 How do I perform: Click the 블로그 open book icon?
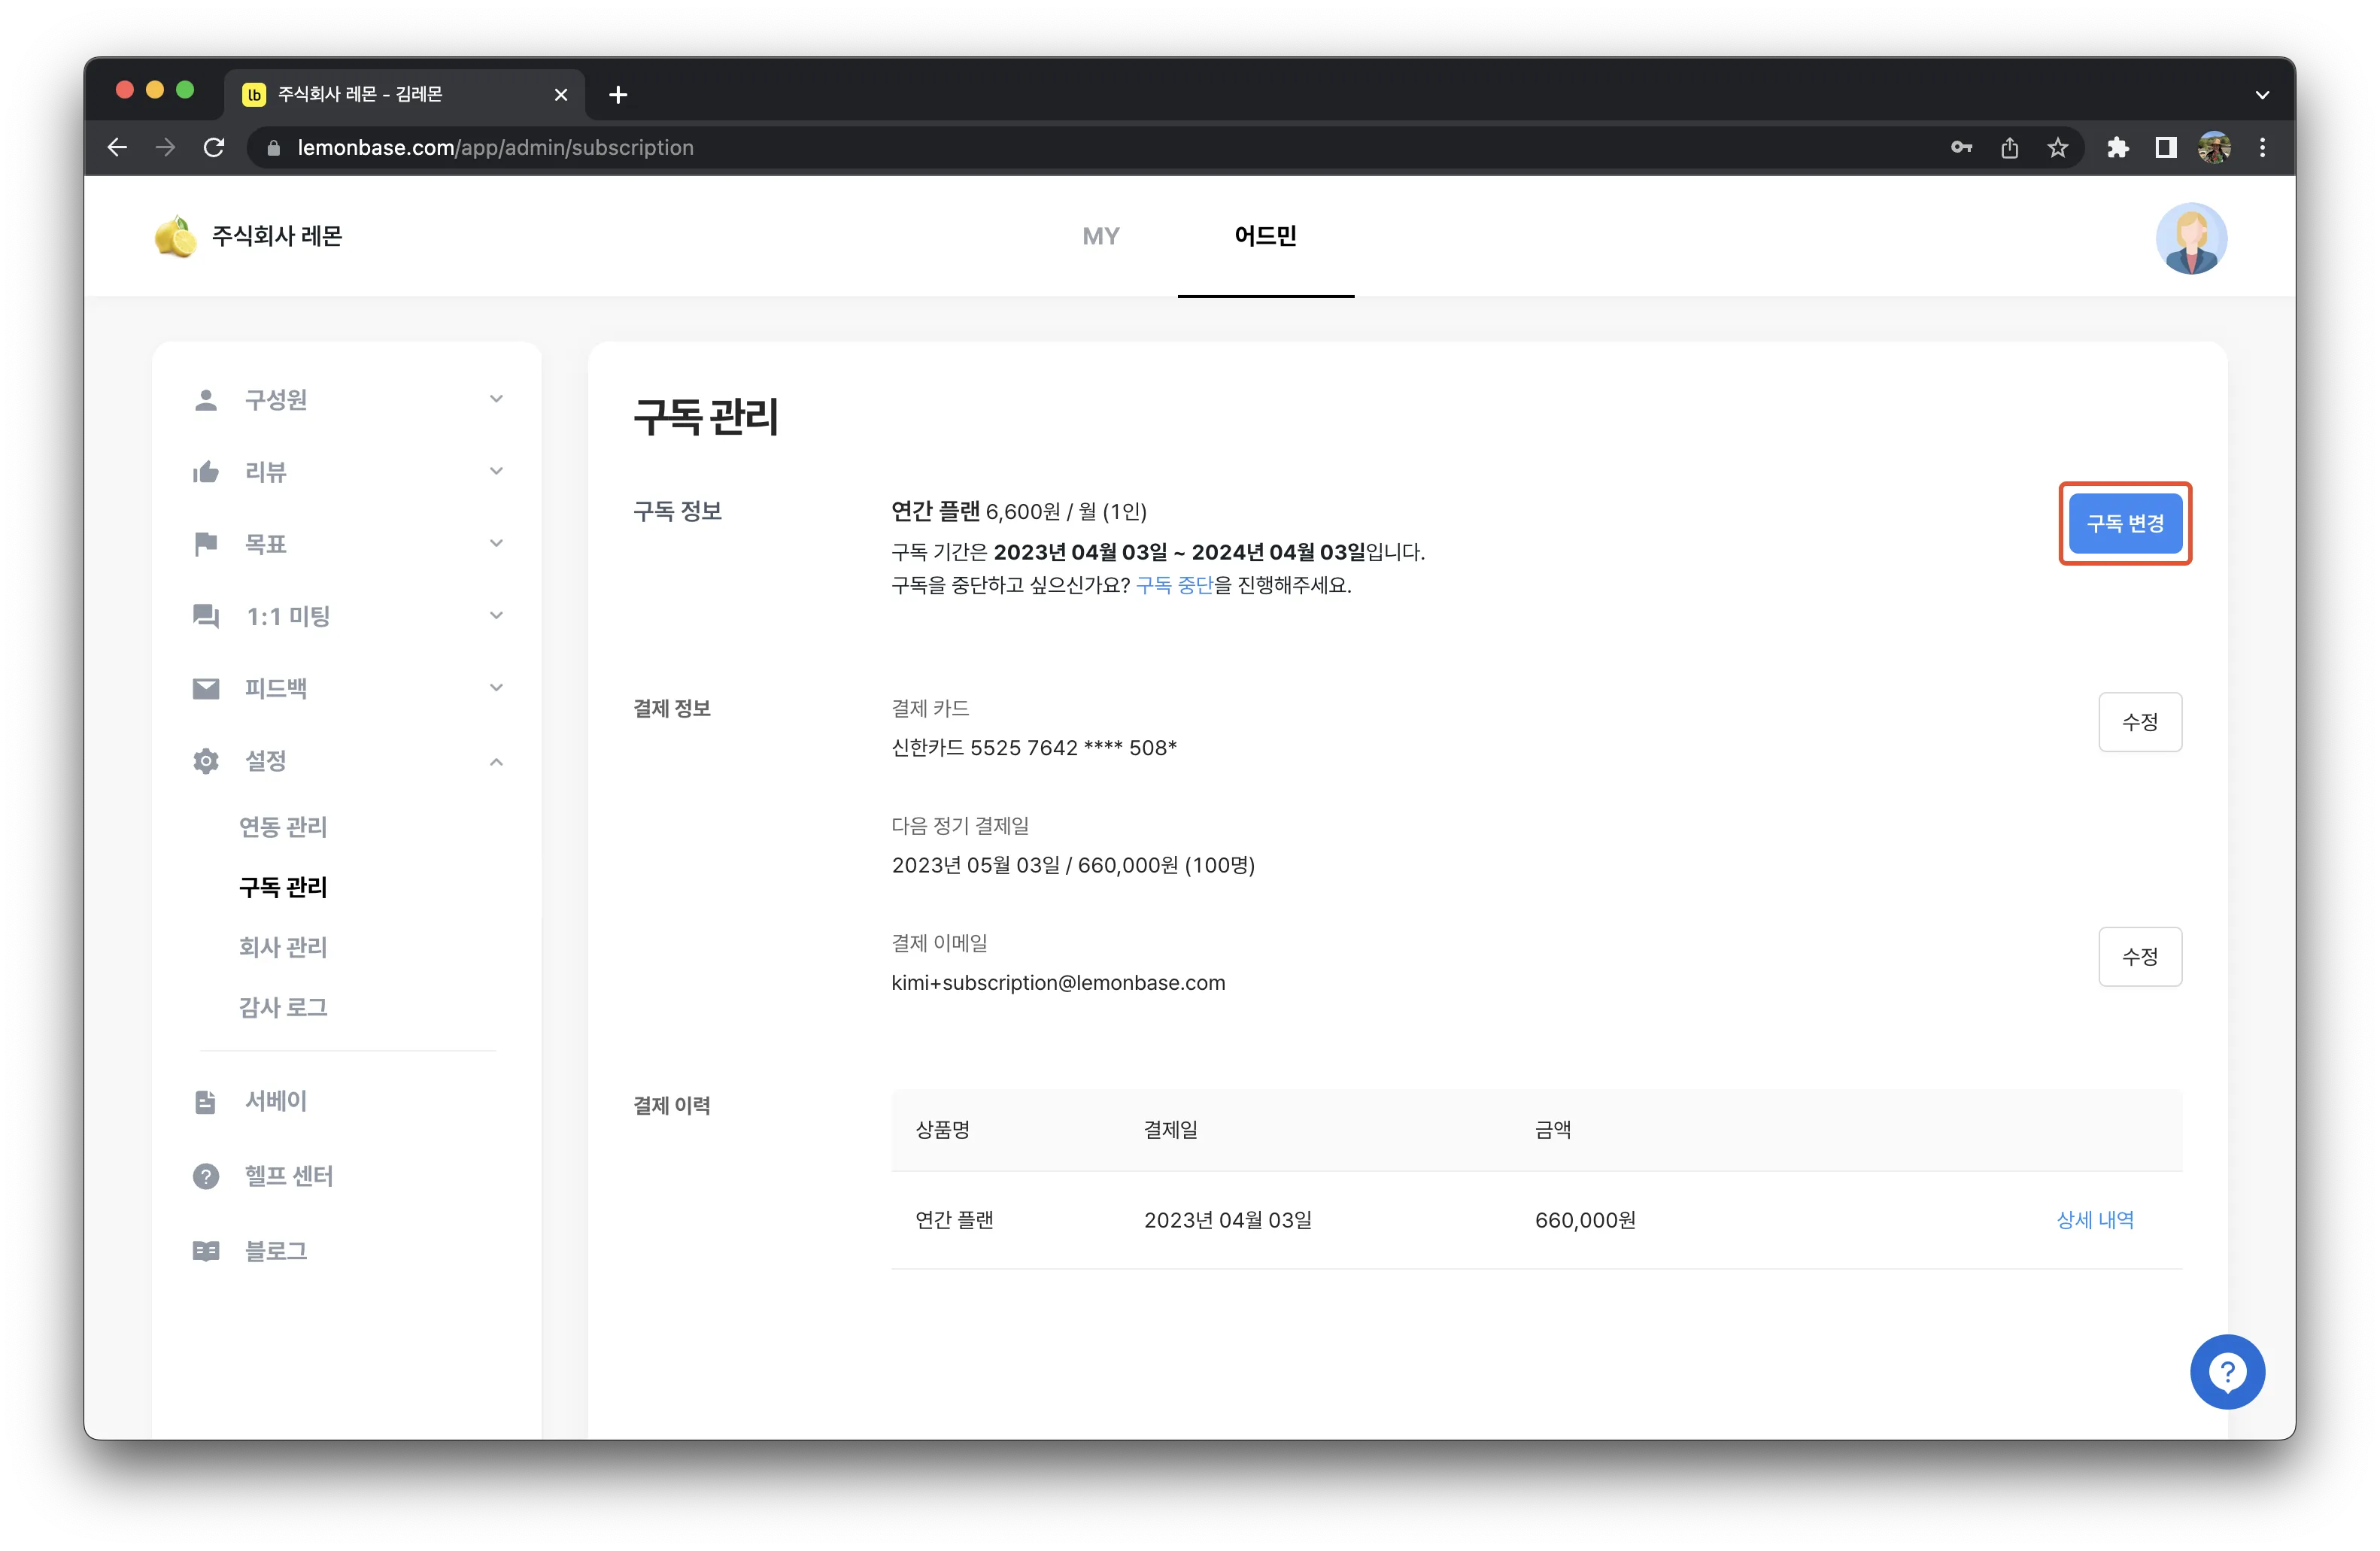click(x=206, y=1251)
